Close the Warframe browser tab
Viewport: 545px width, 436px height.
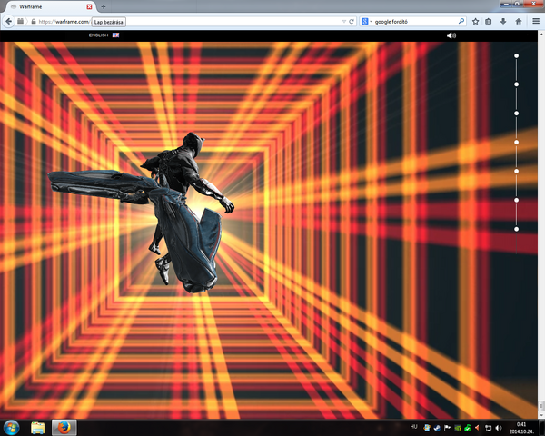click(x=89, y=6)
